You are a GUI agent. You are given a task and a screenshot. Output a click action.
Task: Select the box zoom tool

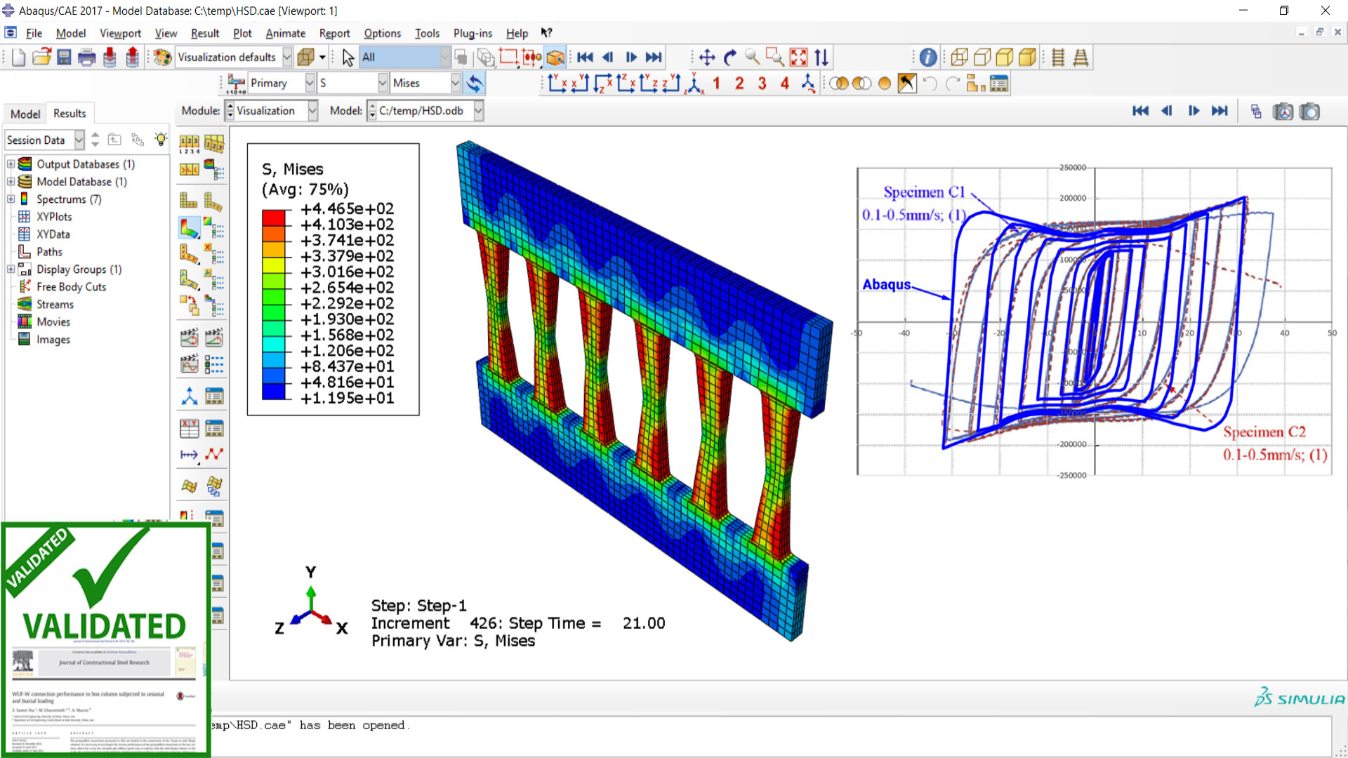pos(775,58)
